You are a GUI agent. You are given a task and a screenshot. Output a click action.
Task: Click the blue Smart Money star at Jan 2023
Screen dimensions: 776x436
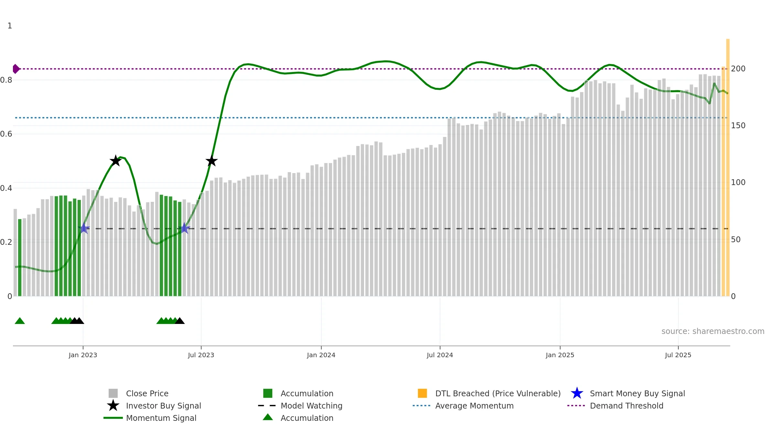[84, 228]
